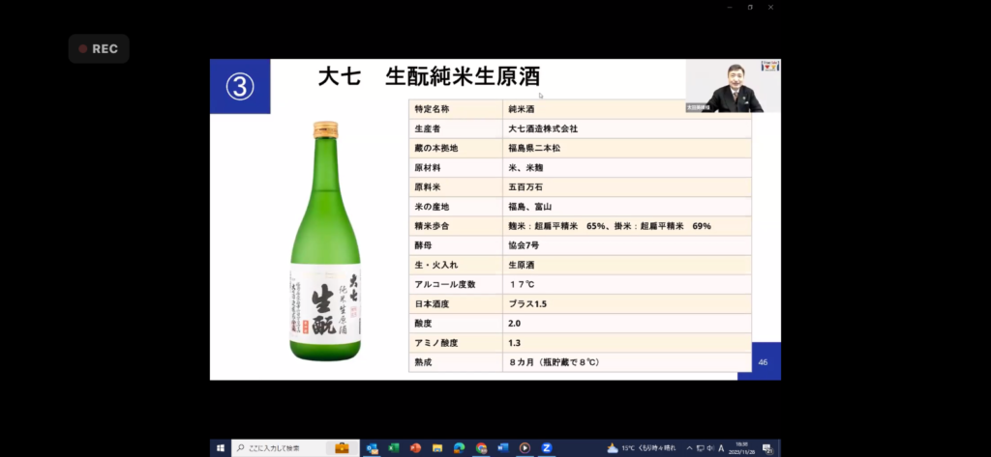Open PowerPoint from the taskbar
This screenshot has width=991, height=457.
click(x=415, y=448)
